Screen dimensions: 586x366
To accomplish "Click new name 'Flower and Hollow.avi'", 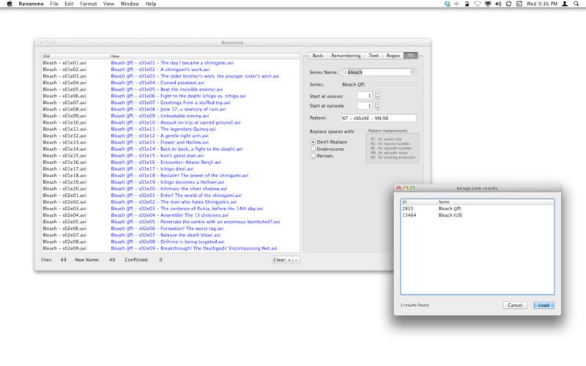I will (x=185, y=142).
